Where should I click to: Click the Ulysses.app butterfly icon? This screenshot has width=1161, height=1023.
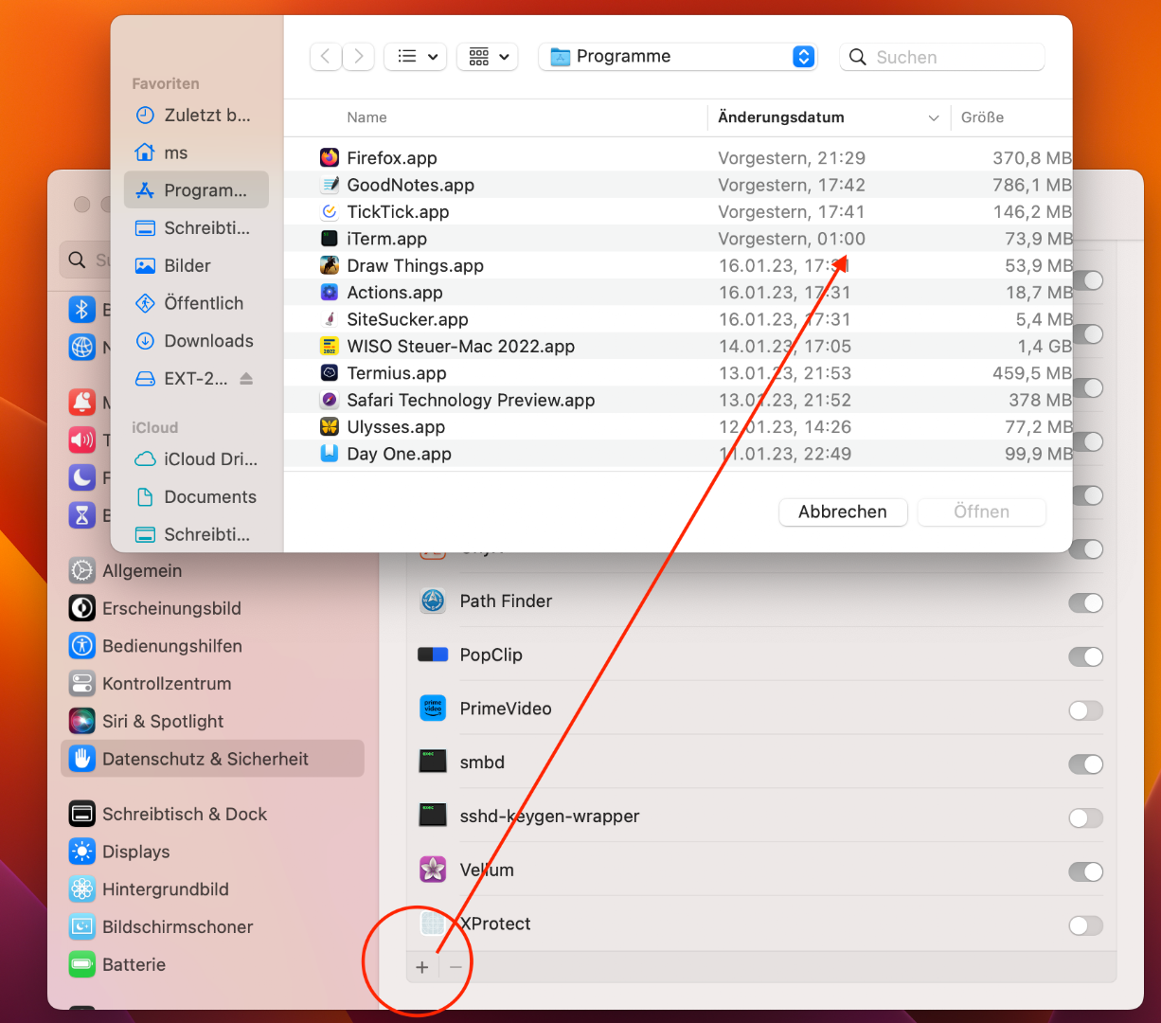tap(330, 427)
